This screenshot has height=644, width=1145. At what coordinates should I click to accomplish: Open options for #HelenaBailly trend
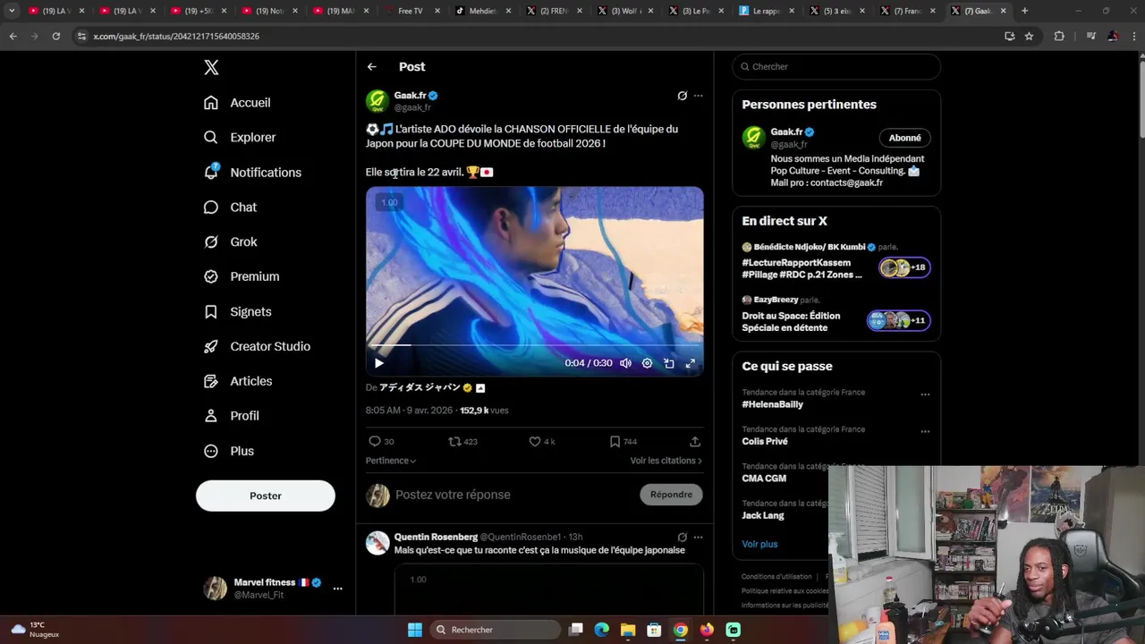click(925, 394)
